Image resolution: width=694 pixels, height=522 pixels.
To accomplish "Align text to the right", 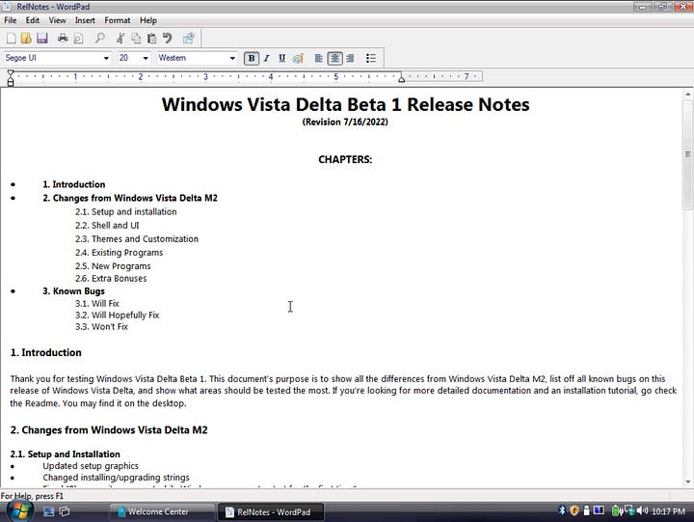I will 350,58.
